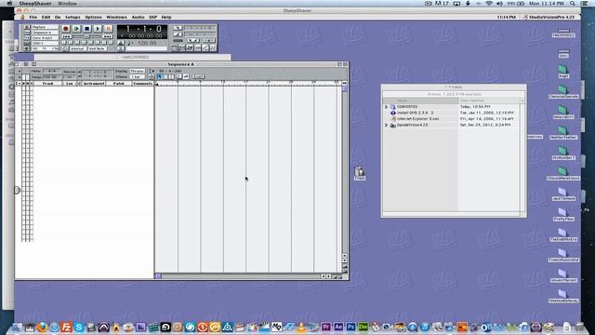595x335 pixels.
Task: Click the Trash icon on the desktop
Action: click(360, 173)
